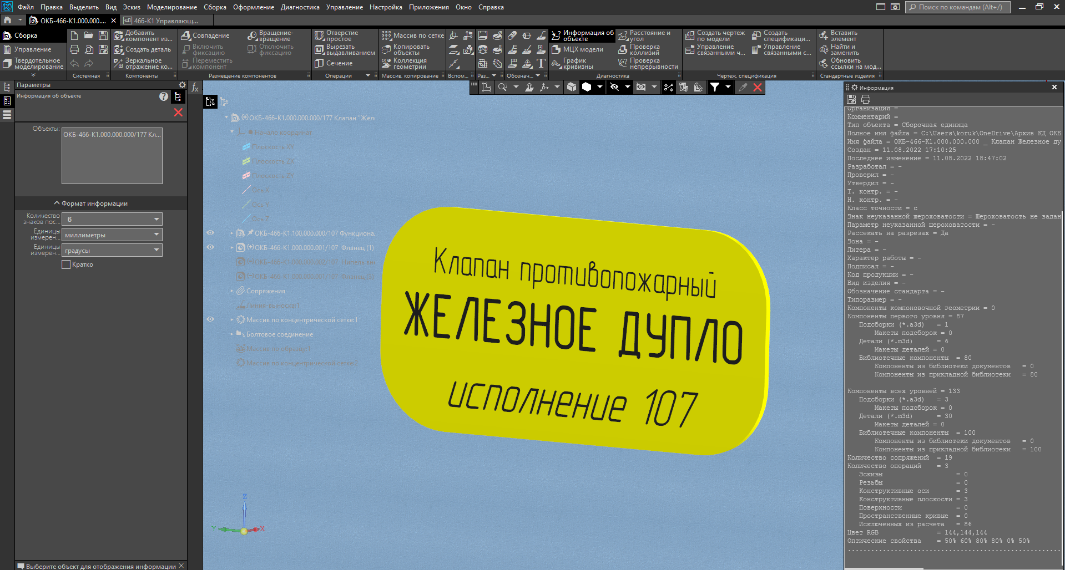Collapse the Формат информации section
The width and height of the screenshot is (1065, 570).
tap(57, 203)
